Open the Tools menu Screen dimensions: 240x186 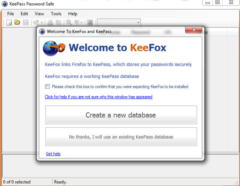pyautogui.click(x=56, y=14)
